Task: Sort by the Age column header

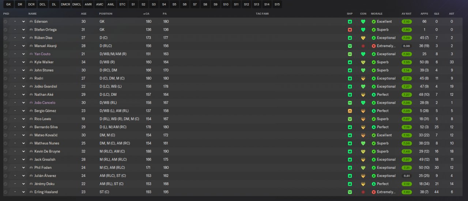Action: pos(84,14)
